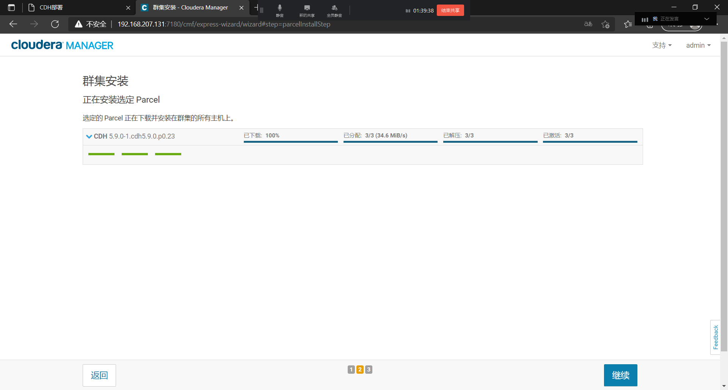
Task: Click the 已解压 3/3 progress bar
Action: point(490,142)
